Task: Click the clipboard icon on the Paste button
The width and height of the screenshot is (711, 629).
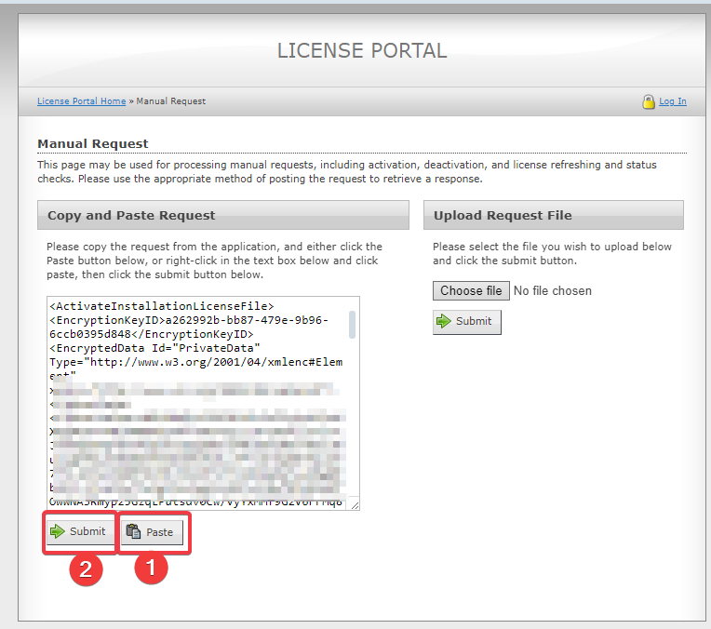Action: (x=133, y=532)
